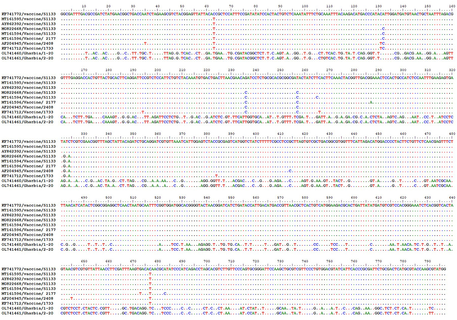
Task: Select AF204945/Vaccine/2408 label in the 10–160 block
Action: click(x=28, y=43)
